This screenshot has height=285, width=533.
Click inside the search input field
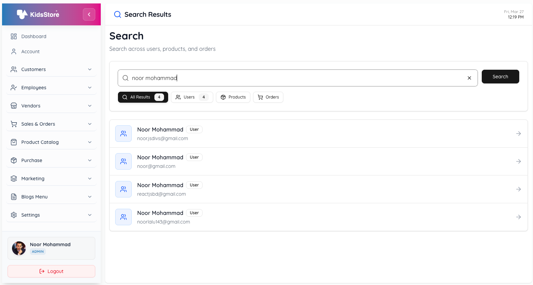275,78
